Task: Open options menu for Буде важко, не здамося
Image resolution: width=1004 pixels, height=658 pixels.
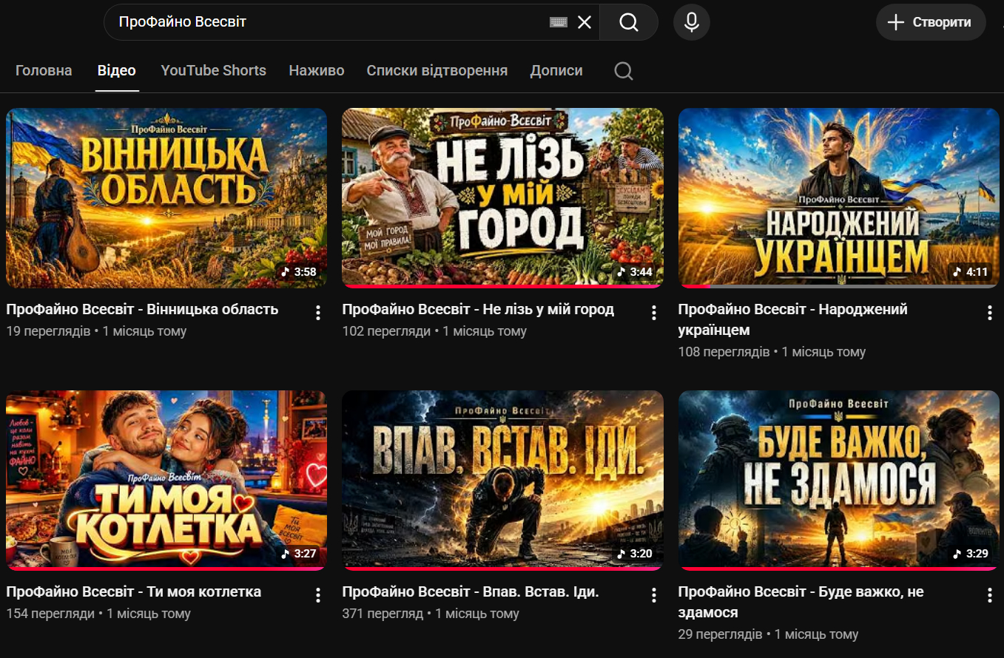Action: [x=990, y=595]
